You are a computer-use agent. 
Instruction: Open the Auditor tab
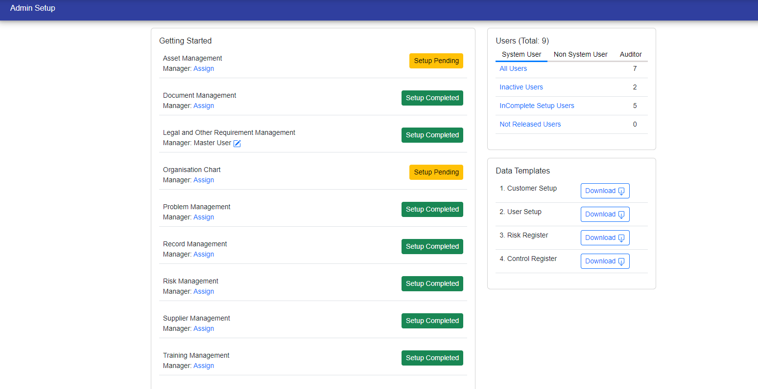(631, 54)
